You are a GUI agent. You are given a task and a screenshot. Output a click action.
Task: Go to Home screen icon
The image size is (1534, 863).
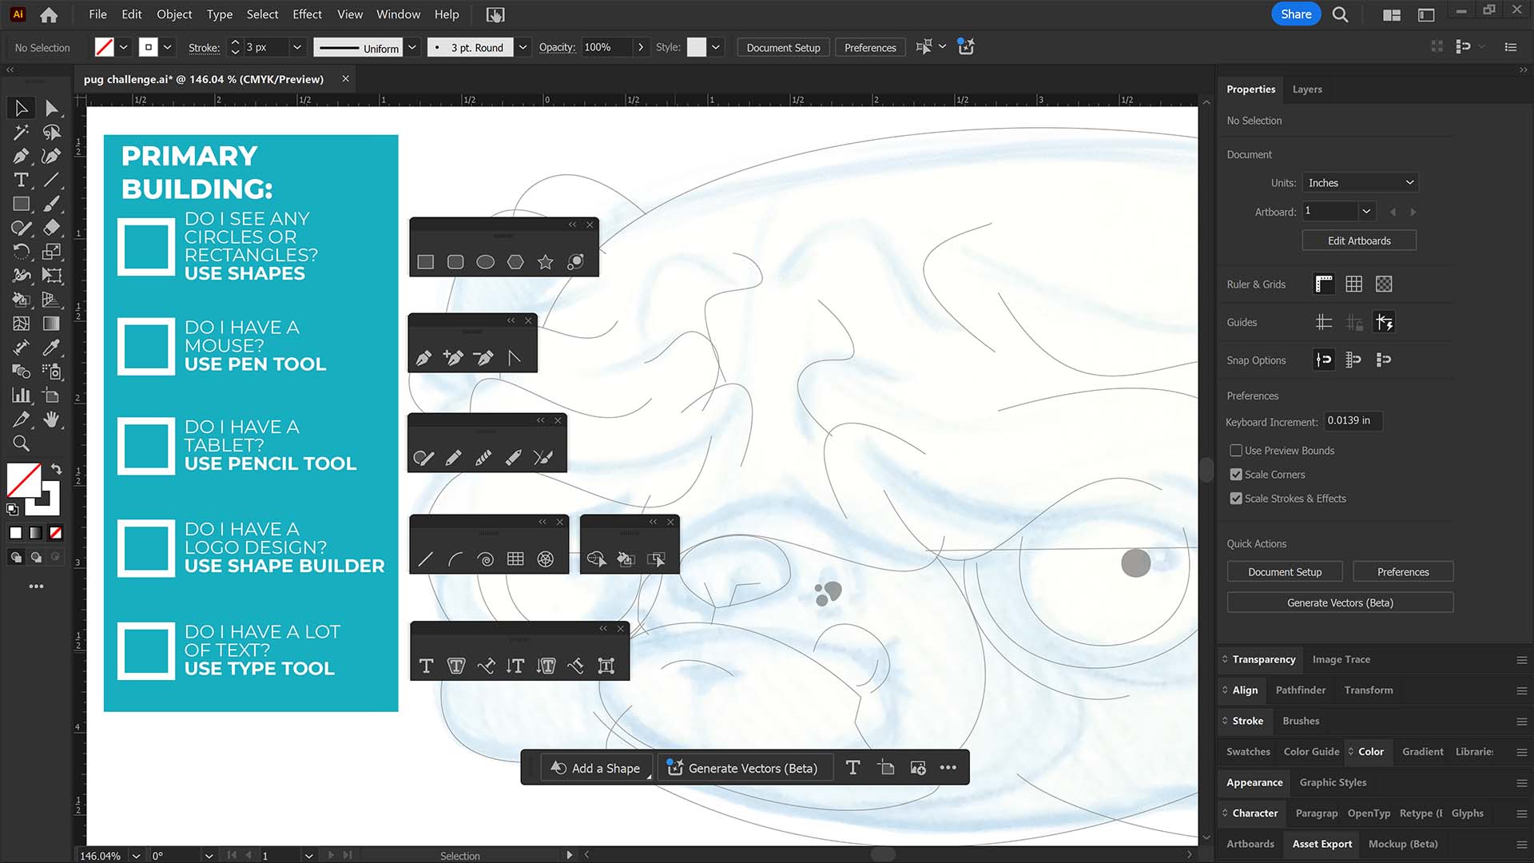pyautogui.click(x=49, y=14)
